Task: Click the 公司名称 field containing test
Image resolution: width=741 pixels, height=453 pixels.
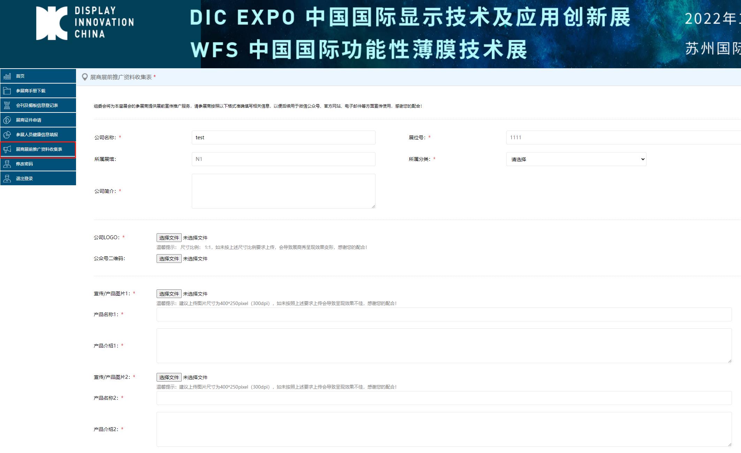Action: (x=283, y=137)
